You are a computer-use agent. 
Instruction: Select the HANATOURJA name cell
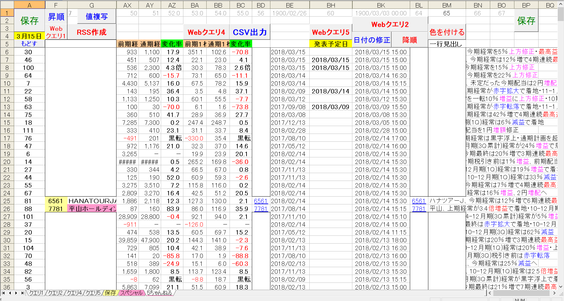92,201
